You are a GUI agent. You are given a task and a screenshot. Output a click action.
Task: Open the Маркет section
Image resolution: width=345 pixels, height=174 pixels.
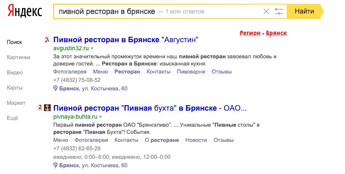pyautogui.click(x=16, y=103)
